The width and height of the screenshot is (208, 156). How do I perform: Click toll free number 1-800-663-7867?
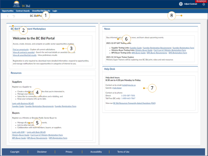(128, 98)
